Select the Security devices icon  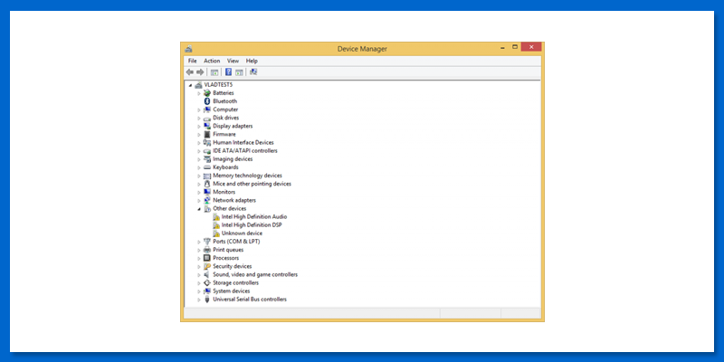(x=207, y=266)
